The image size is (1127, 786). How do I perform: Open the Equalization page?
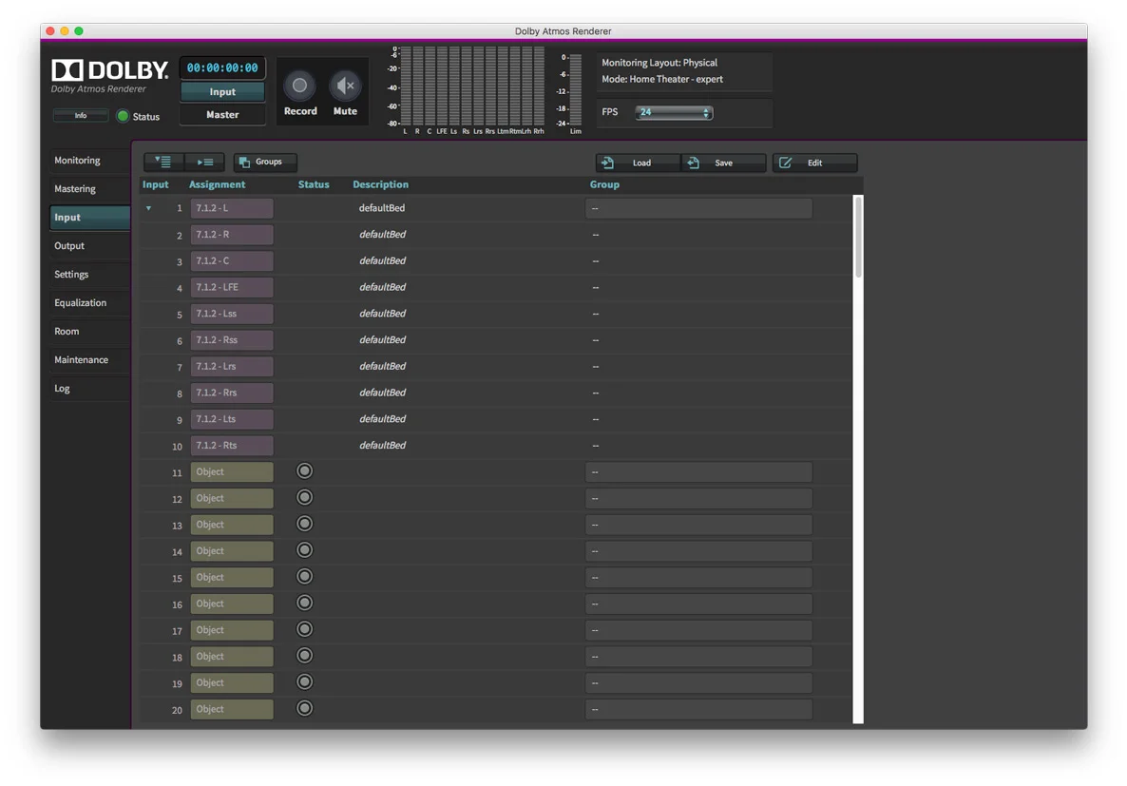pyautogui.click(x=89, y=303)
